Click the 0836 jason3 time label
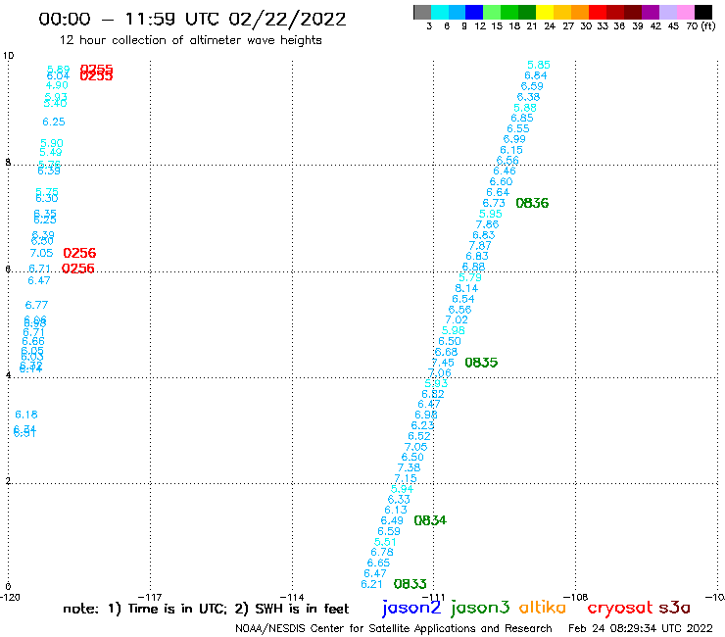The image size is (725, 637). pyautogui.click(x=532, y=203)
